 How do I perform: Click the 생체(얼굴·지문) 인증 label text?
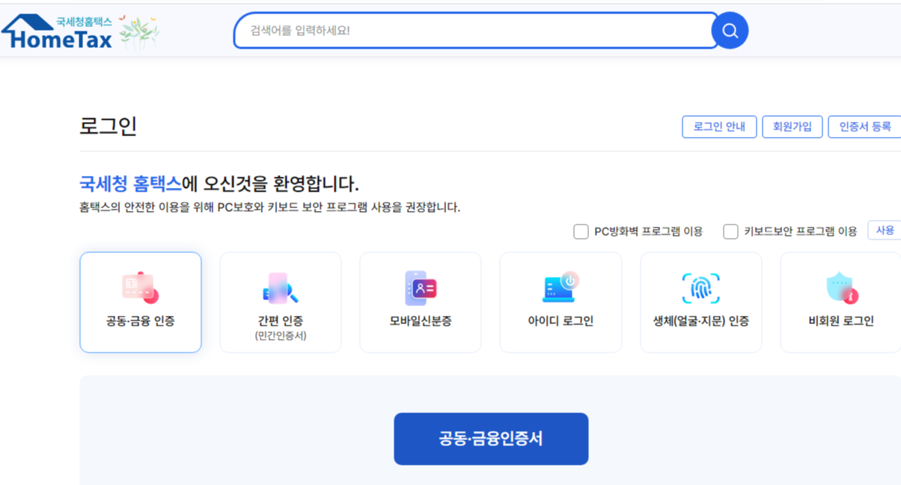click(x=700, y=321)
